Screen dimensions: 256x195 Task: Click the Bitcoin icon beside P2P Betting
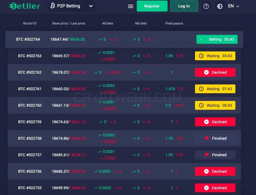[x=52, y=6]
